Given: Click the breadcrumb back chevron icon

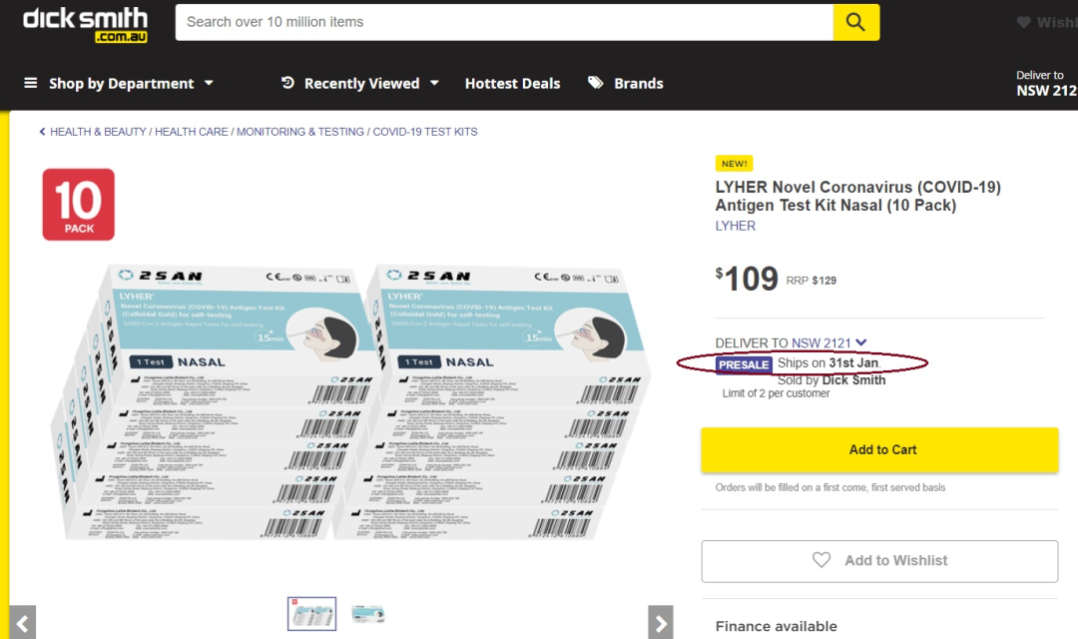Looking at the screenshot, I should [x=43, y=132].
